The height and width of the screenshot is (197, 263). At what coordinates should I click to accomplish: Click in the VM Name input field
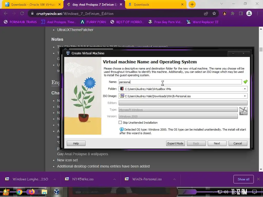pyautogui.click(x=180, y=82)
